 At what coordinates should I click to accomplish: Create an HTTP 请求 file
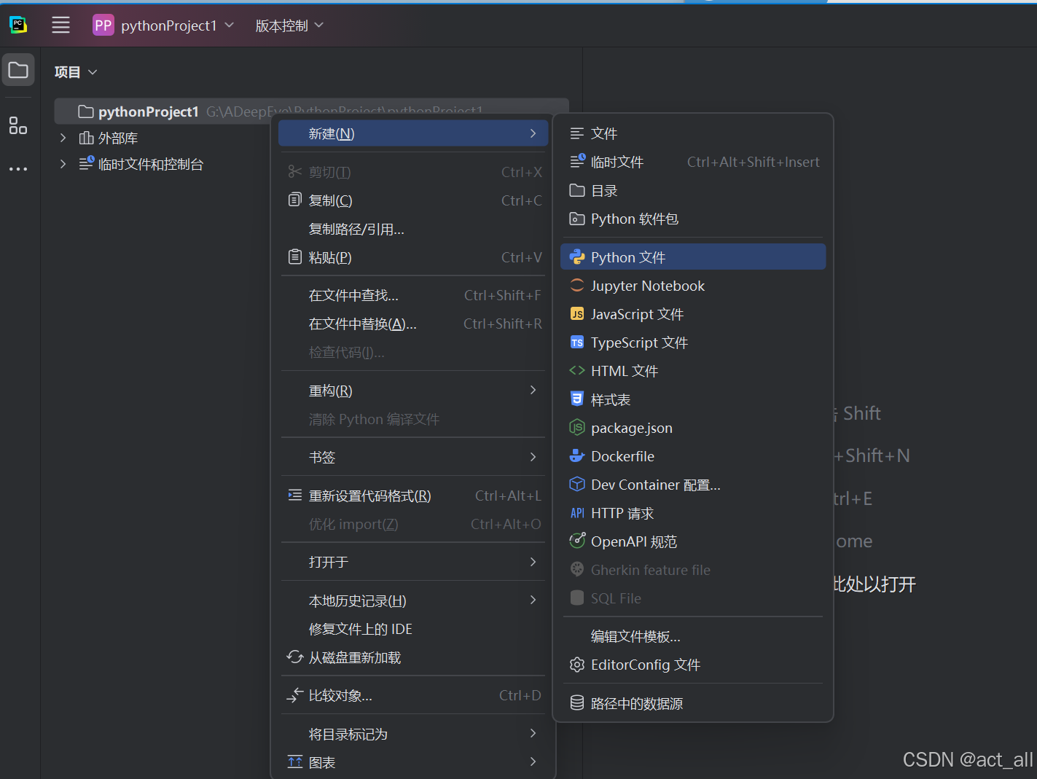621,512
